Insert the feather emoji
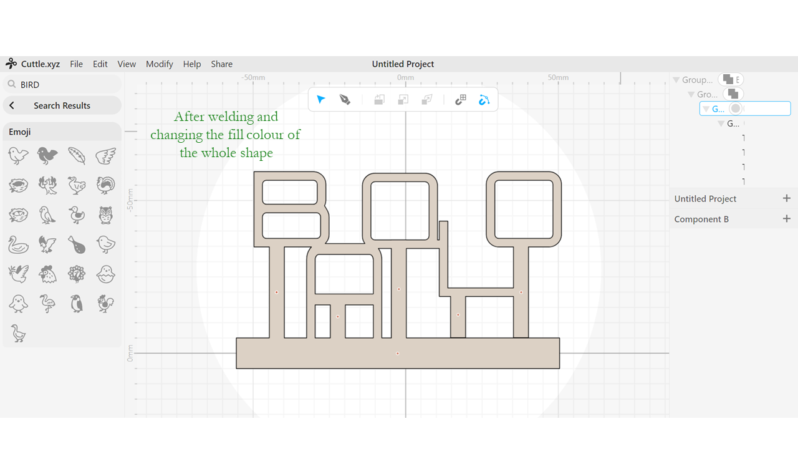Image resolution: width=798 pixels, height=449 pixels. (77, 155)
